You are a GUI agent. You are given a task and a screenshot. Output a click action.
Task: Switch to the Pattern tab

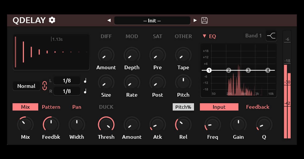point(51,107)
